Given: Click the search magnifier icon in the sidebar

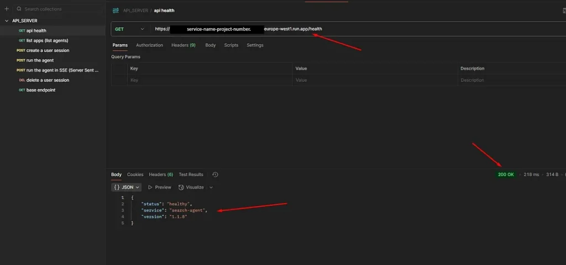Looking at the screenshot, I should click(19, 9).
